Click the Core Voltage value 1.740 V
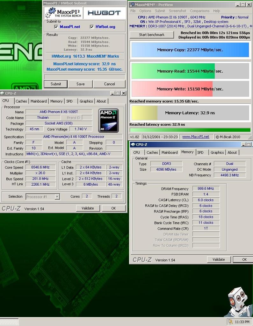 81,129
